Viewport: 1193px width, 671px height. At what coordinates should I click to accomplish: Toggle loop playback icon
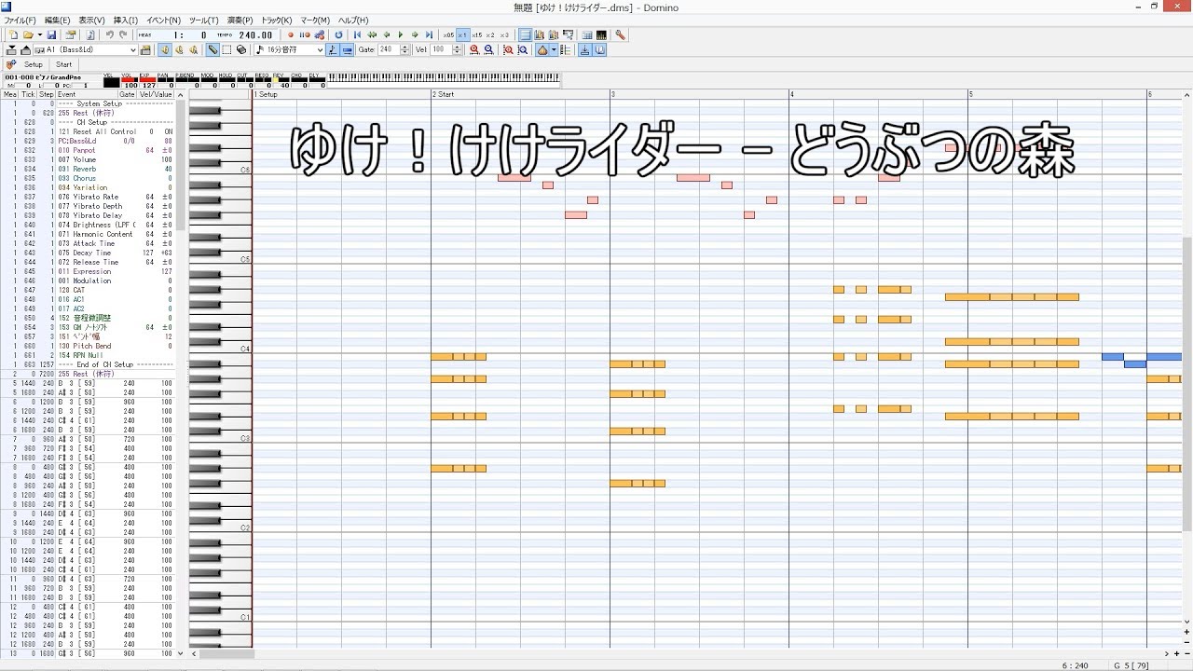pos(338,34)
